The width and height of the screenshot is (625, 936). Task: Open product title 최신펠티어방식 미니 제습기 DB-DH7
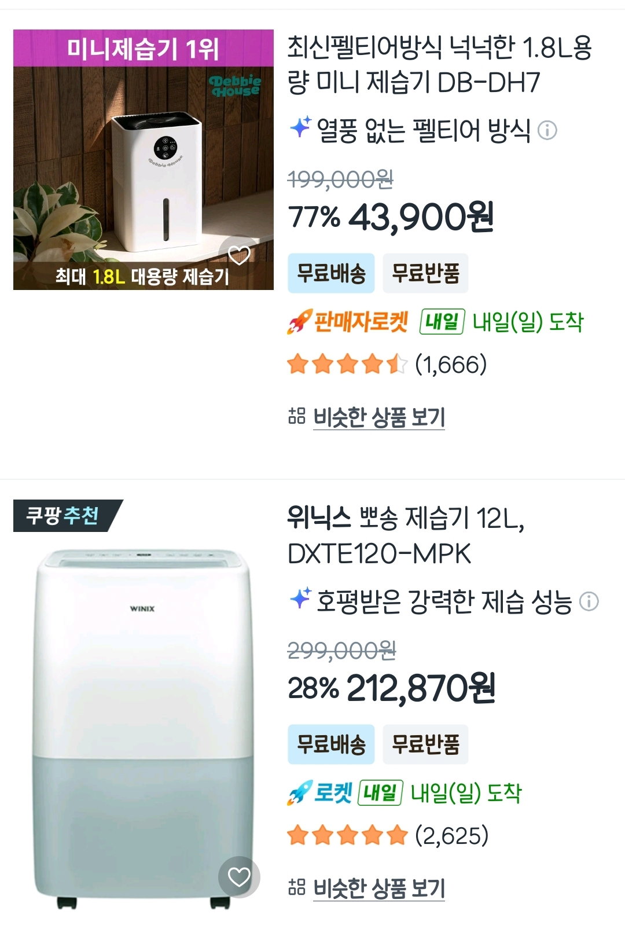440,65
